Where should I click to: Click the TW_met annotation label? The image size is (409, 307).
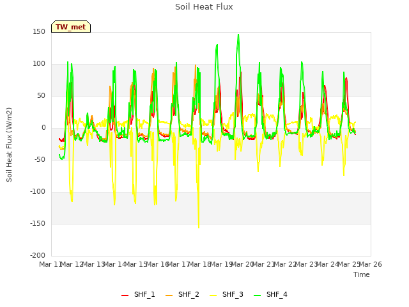point(71,27)
